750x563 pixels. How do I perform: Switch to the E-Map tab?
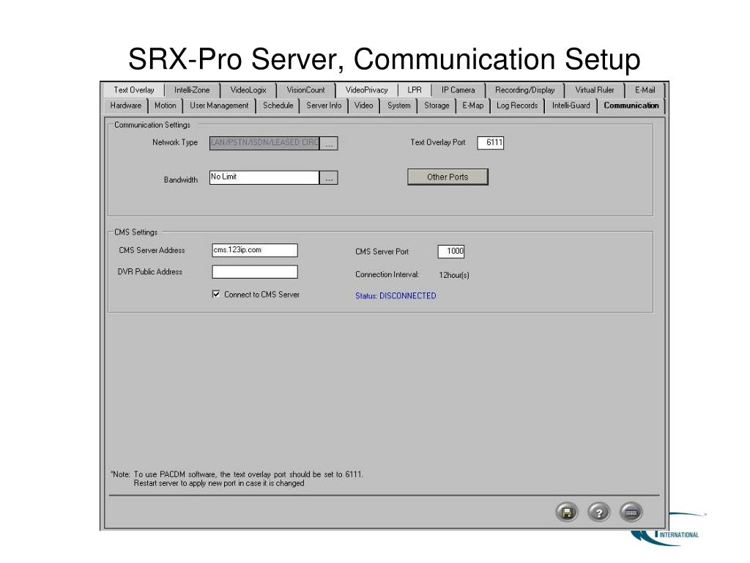tap(472, 106)
